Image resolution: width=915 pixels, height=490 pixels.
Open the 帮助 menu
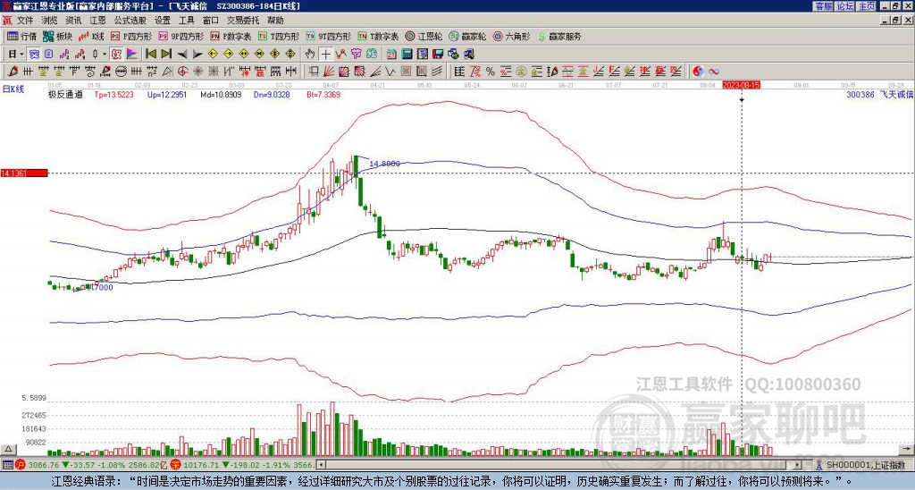tap(275, 21)
